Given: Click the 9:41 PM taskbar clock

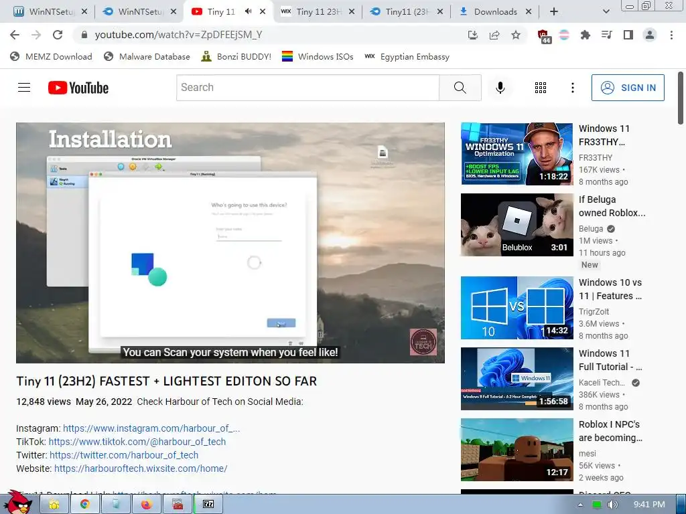Looking at the screenshot, I should (649, 505).
